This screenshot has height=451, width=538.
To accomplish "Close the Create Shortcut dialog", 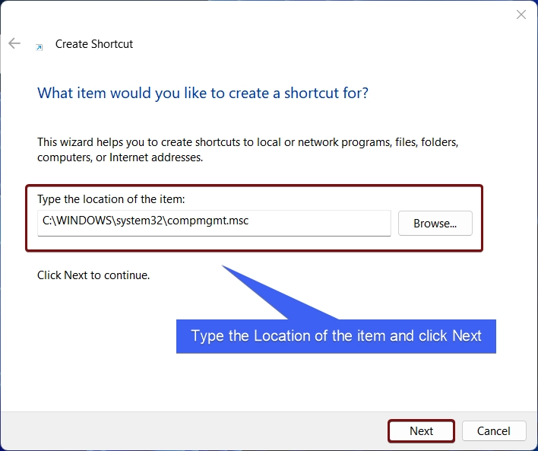I will (521, 14).
